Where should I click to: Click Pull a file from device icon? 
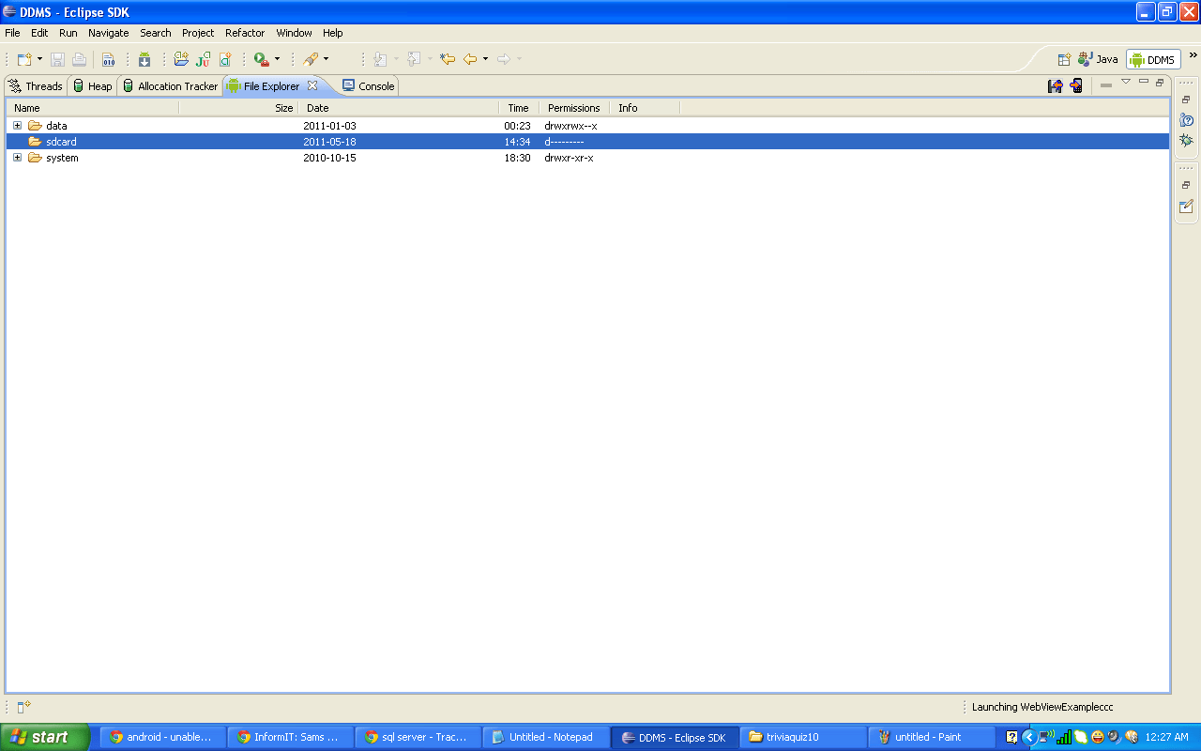click(x=1056, y=85)
